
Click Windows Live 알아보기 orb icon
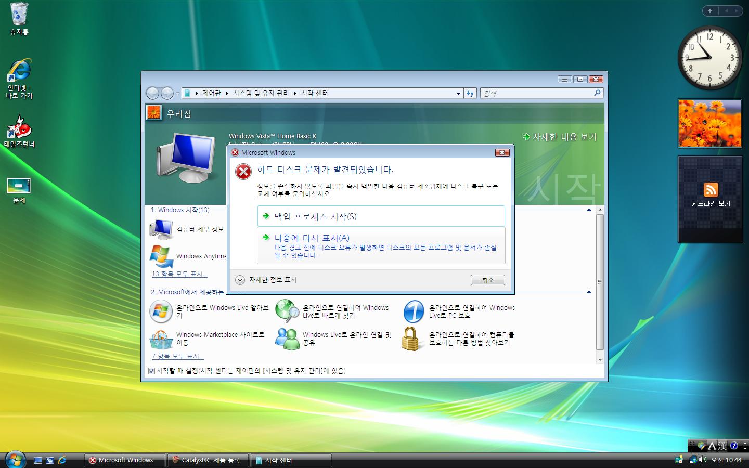click(161, 311)
